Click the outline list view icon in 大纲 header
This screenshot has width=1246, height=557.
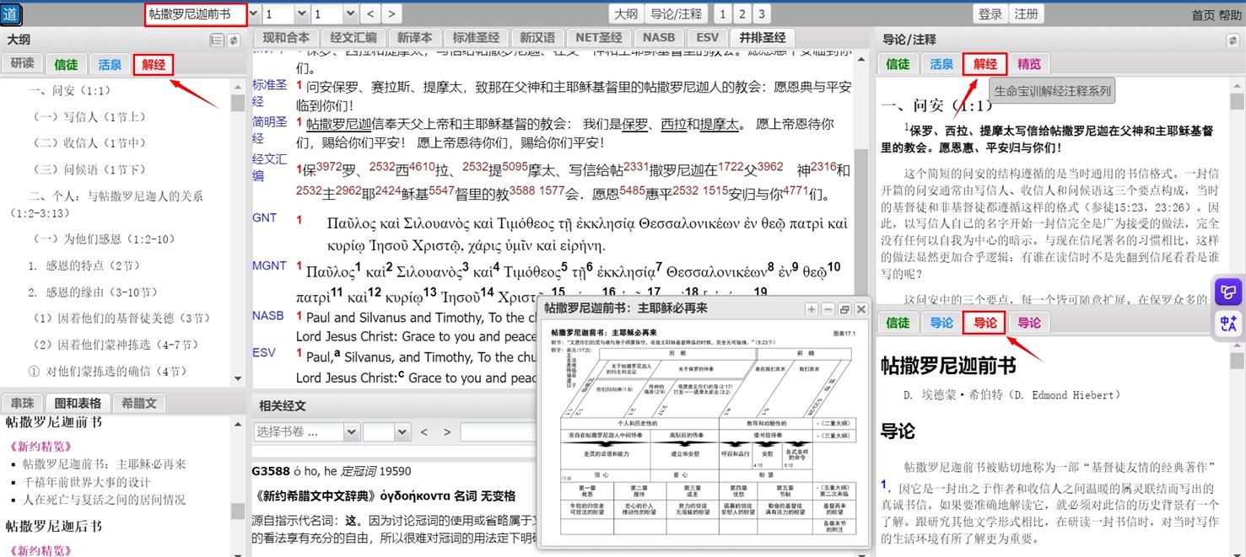pos(217,40)
